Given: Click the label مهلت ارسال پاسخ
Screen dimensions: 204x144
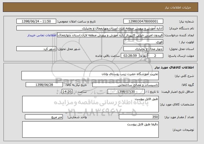Looking at the screenshot, I should 181,56.
